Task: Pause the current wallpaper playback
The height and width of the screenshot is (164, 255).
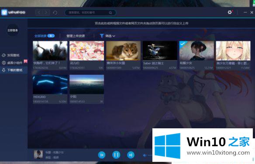Action: (116, 155)
